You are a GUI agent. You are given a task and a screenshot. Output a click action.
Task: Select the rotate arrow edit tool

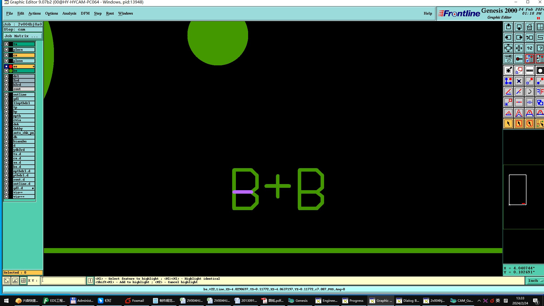(529, 92)
